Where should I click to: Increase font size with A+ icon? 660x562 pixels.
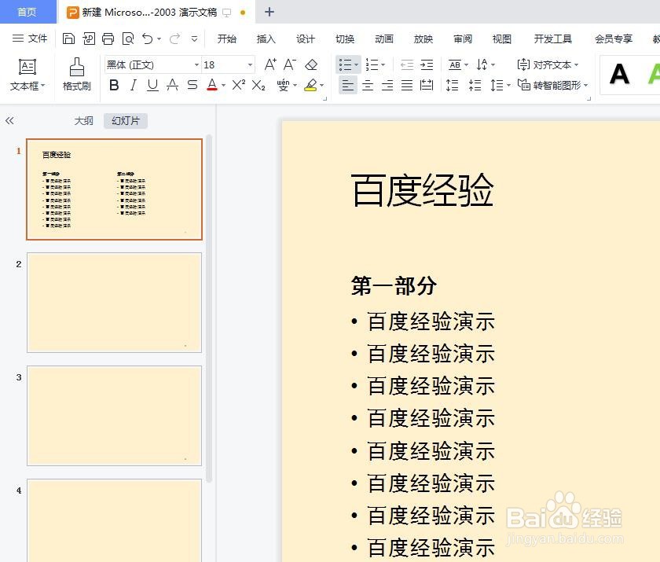[270, 64]
